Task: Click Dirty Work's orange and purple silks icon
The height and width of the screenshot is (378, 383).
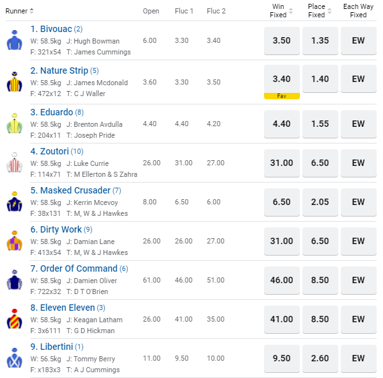Action: click(15, 241)
